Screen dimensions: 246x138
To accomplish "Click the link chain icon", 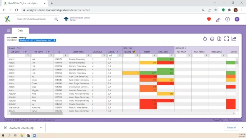I will coord(218,20).
